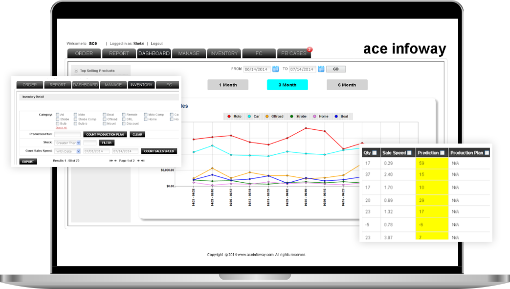Screen dimensions: 510x289
Task: Check the Strobe Comp category checkbox
Action: 75,119
